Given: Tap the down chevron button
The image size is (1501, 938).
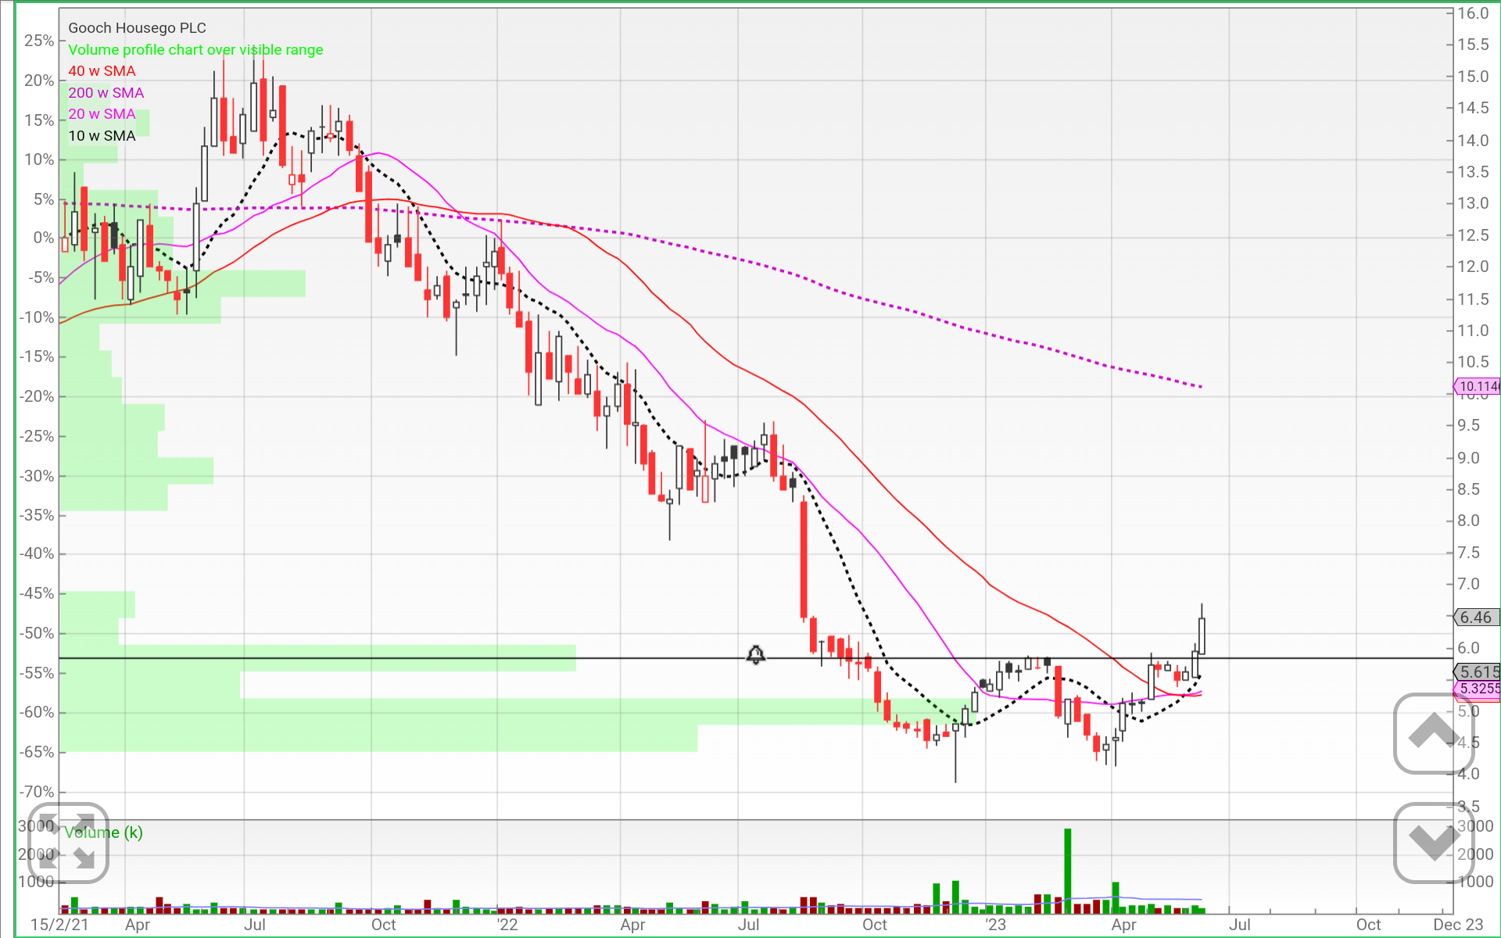Looking at the screenshot, I should (1434, 843).
